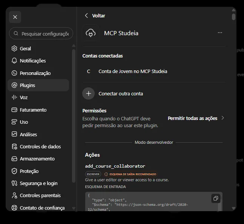Click the Faturamento card icon
244x224 pixels.
[14, 110]
